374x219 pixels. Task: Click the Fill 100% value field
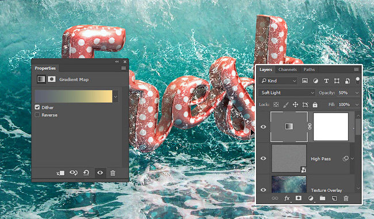click(x=345, y=104)
